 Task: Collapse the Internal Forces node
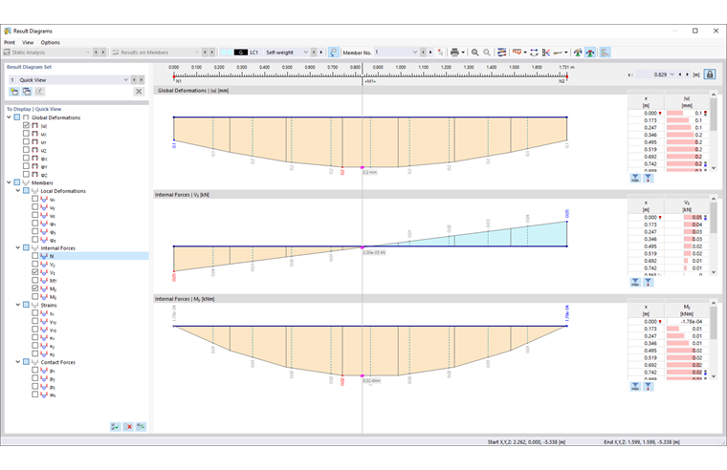[18, 247]
